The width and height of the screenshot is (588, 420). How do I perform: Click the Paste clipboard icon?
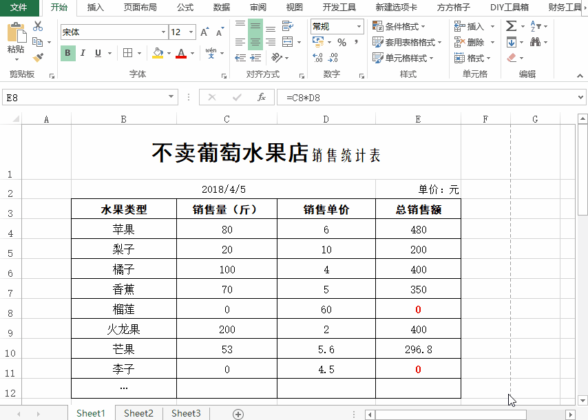coord(16,33)
